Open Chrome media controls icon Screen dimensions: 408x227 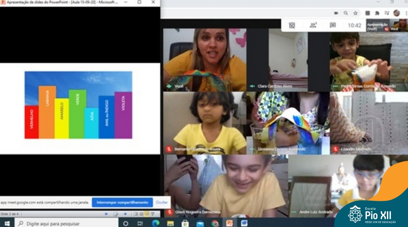coord(387,13)
